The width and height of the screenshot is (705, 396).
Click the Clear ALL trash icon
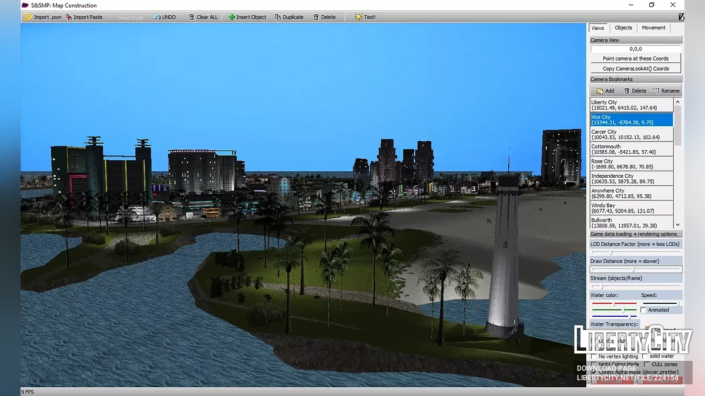point(192,17)
